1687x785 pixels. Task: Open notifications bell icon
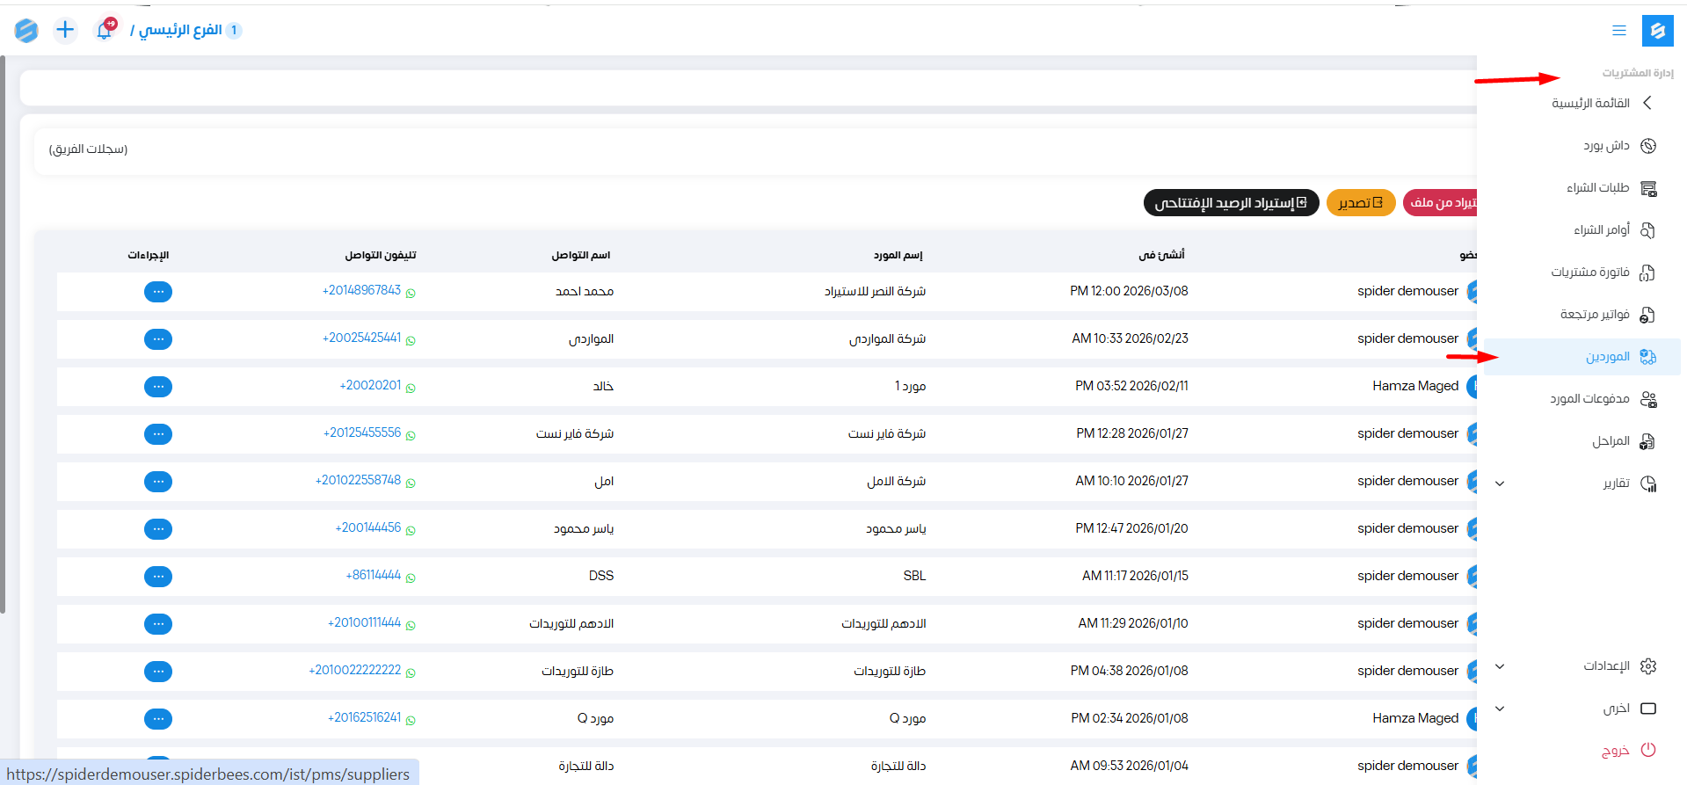click(105, 30)
